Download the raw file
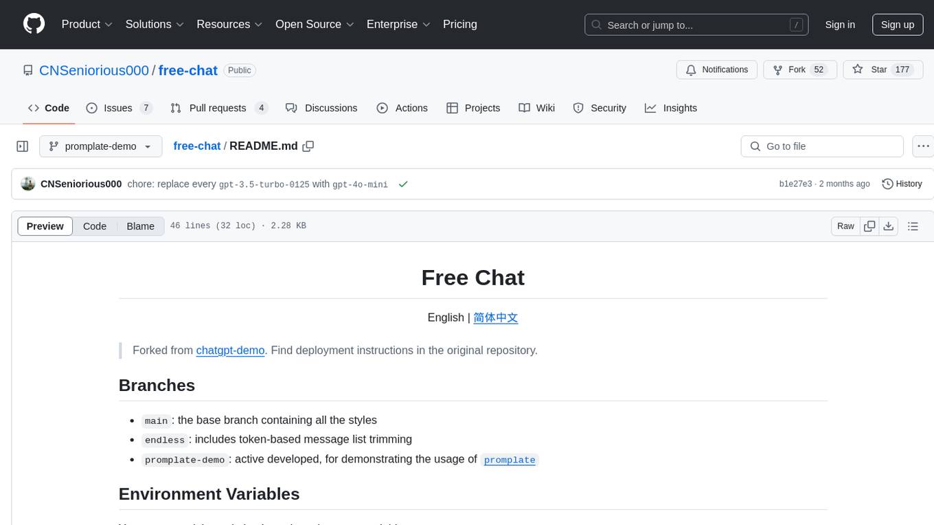The width and height of the screenshot is (934, 525). [888, 226]
